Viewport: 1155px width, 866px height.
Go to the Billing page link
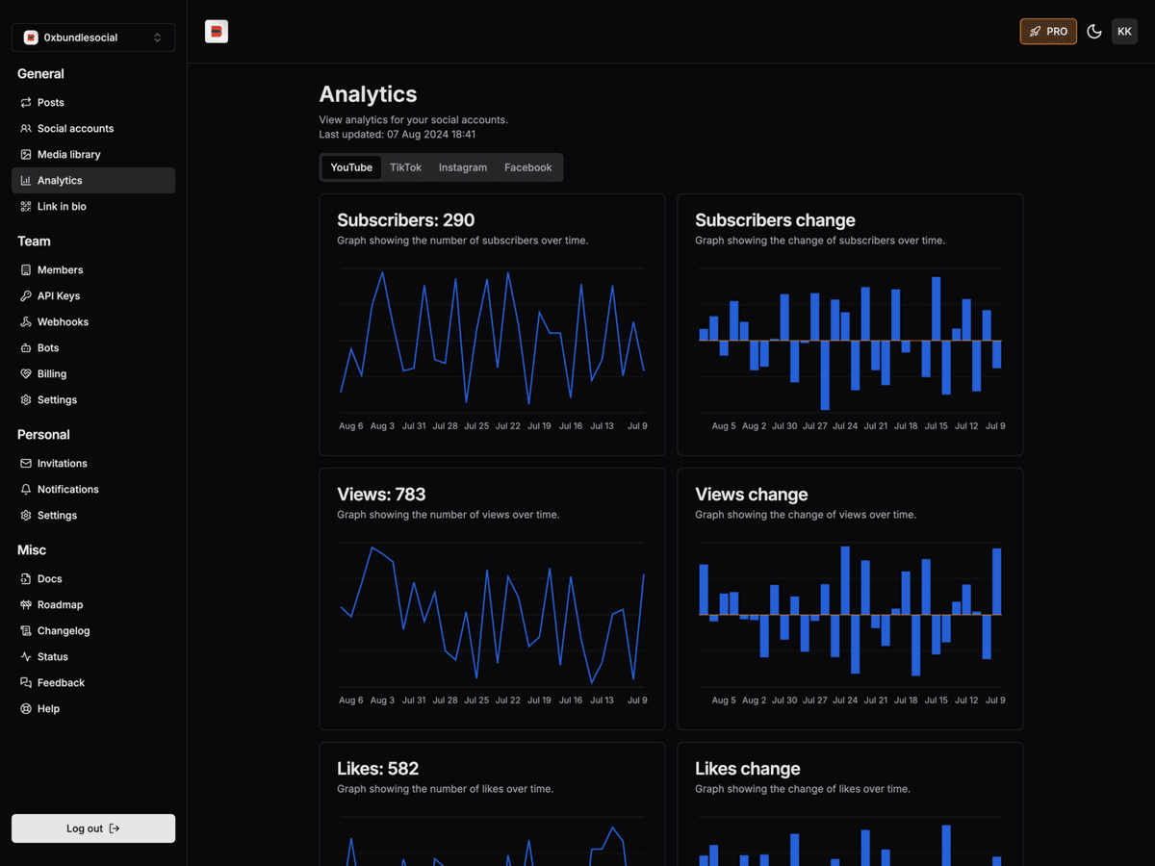(x=93, y=373)
